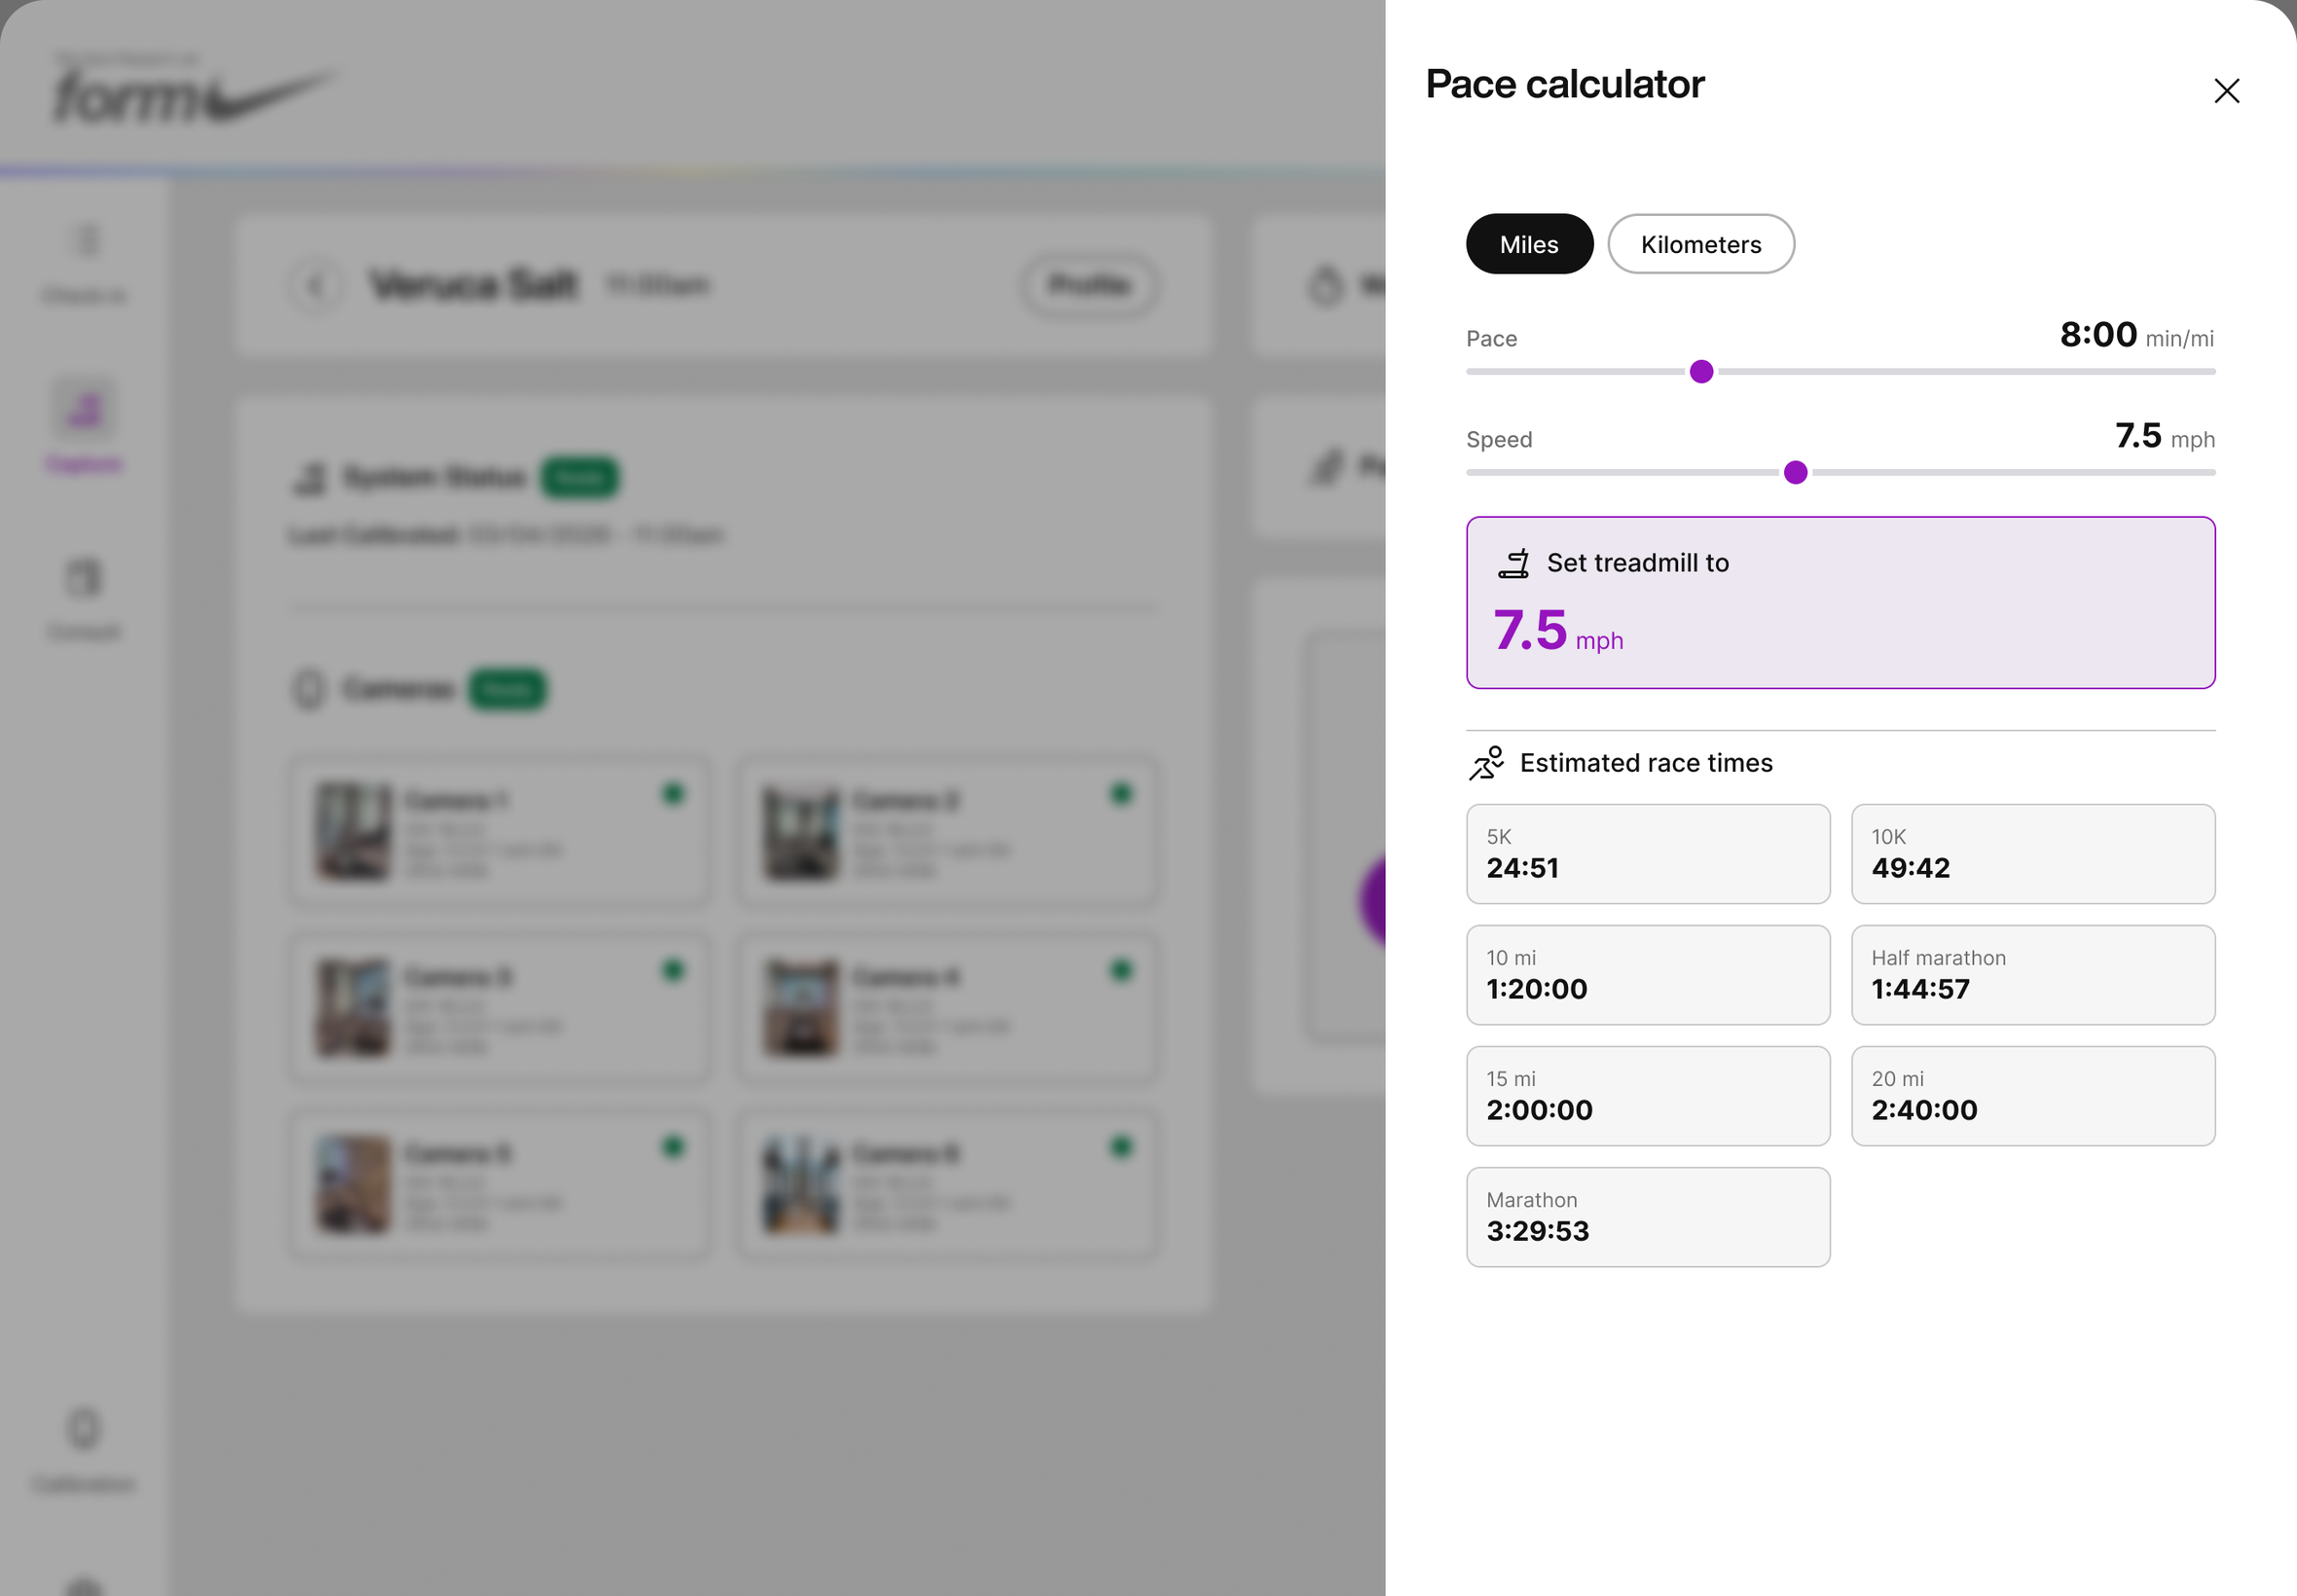Click the 15 mi time card
The width and height of the screenshot is (2297, 1596).
point(1648,1096)
